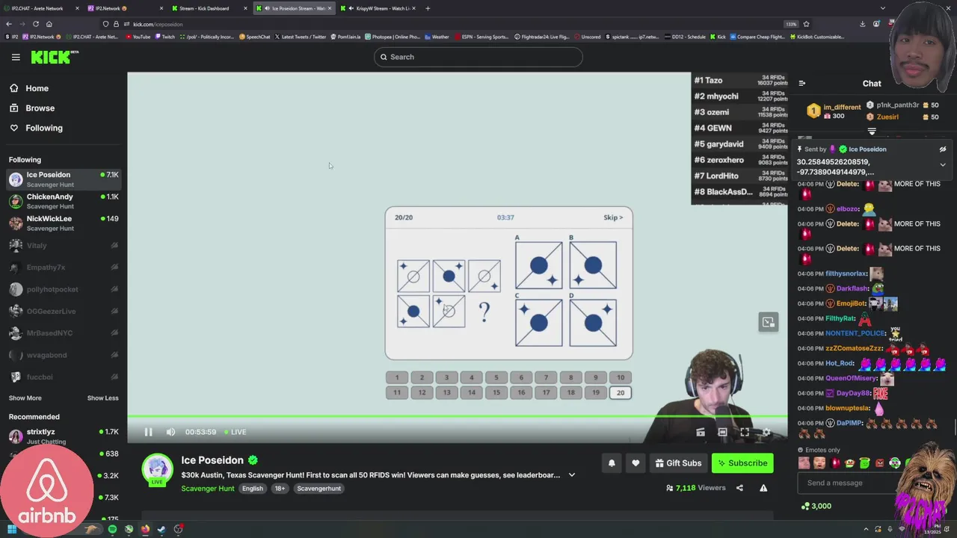The width and height of the screenshot is (957, 538).
Task: Pause the stream video
Action: click(148, 432)
